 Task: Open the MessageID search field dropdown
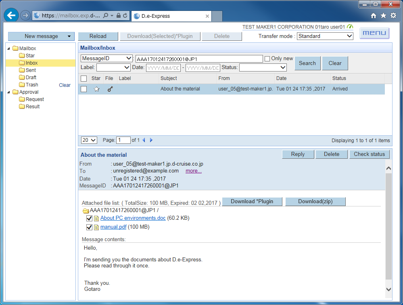(x=106, y=59)
